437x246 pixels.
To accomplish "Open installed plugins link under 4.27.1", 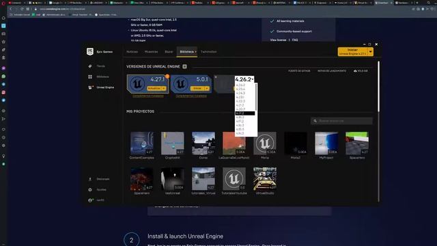I will coord(148,96).
